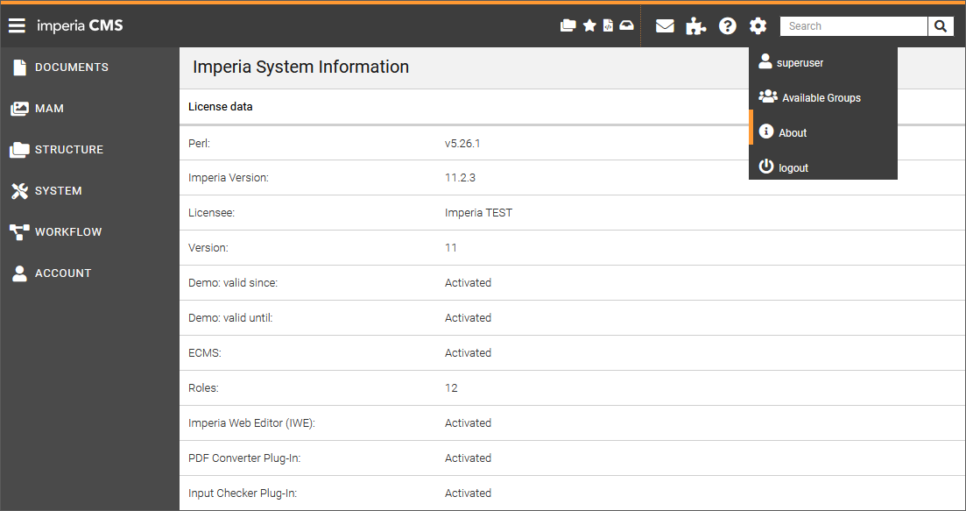The height and width of the screenshot is (511, 966).
Task: Click Activated in the ECMS row
Action: [469, 352]
